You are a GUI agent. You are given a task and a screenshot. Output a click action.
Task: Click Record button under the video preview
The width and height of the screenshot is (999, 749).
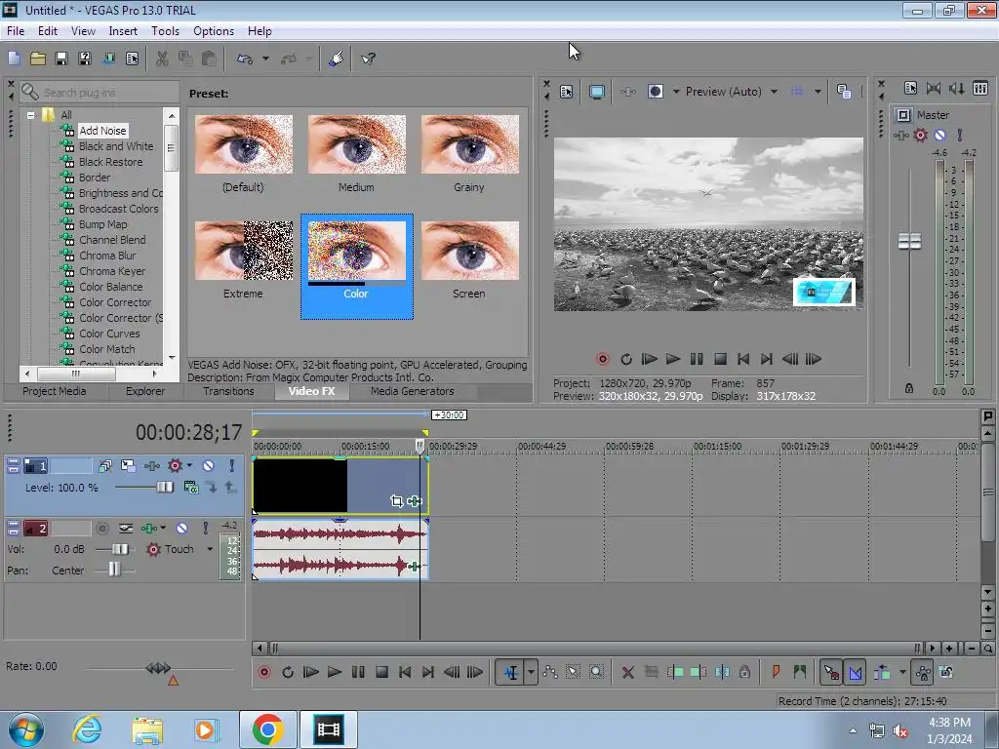603,359
